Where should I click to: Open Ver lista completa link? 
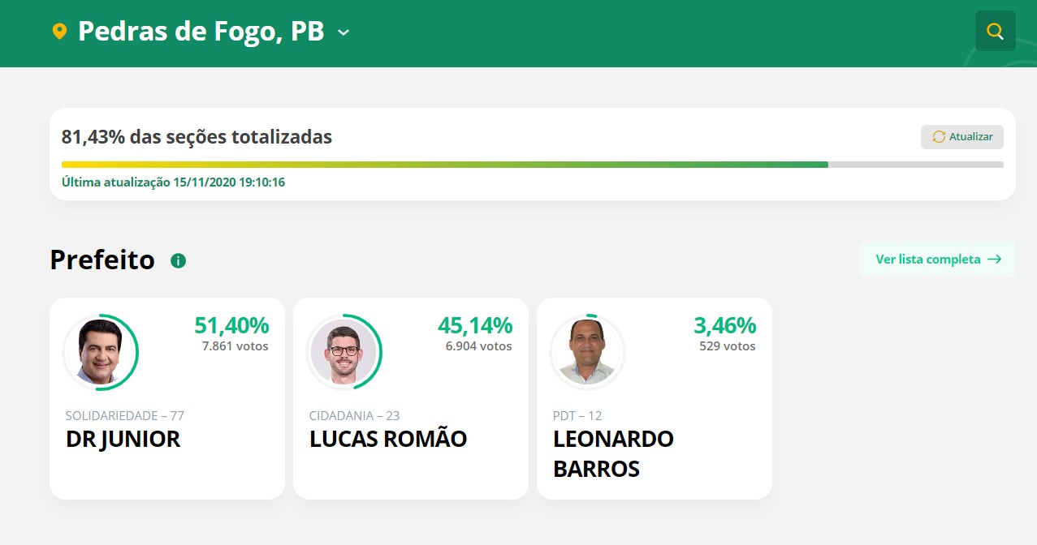[x=938, y=260]
